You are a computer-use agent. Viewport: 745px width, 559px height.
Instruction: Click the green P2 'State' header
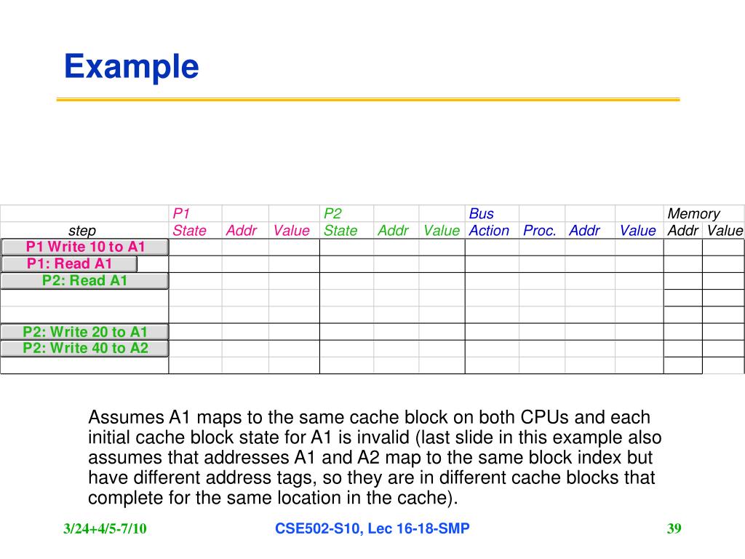pyautogui.click(x=340, y=231)
